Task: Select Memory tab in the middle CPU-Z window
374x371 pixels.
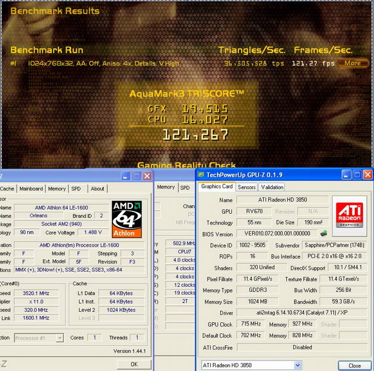Action: click(x=166, y=187)
